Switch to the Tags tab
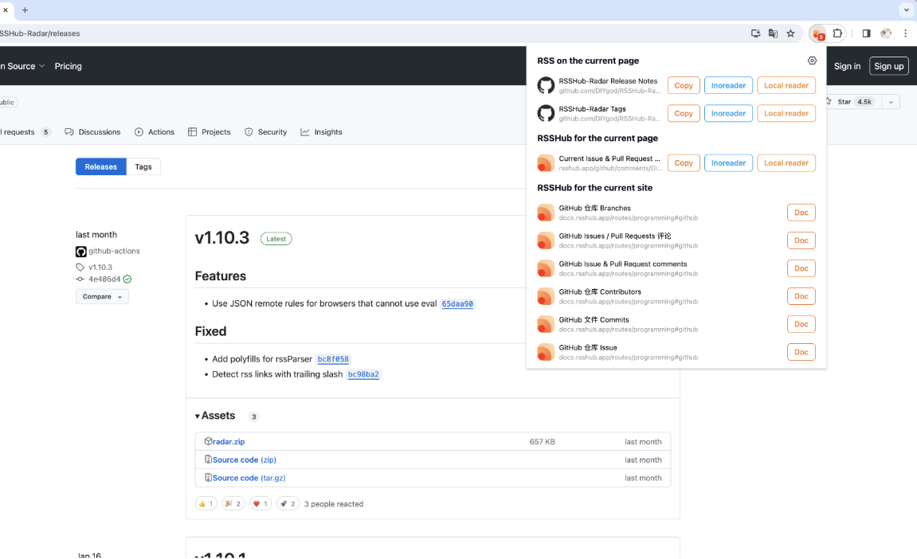This screenshot has height=559, width=917. point(143,166)
